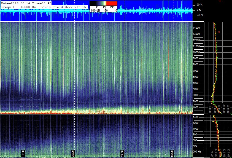Select the 18:00 time marker
This screenshot has width=232, height=158.
(x=23, y=153)
